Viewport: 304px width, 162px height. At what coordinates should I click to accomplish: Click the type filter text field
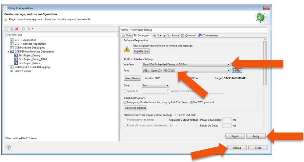pyautogui.click(x=61, y=35)
